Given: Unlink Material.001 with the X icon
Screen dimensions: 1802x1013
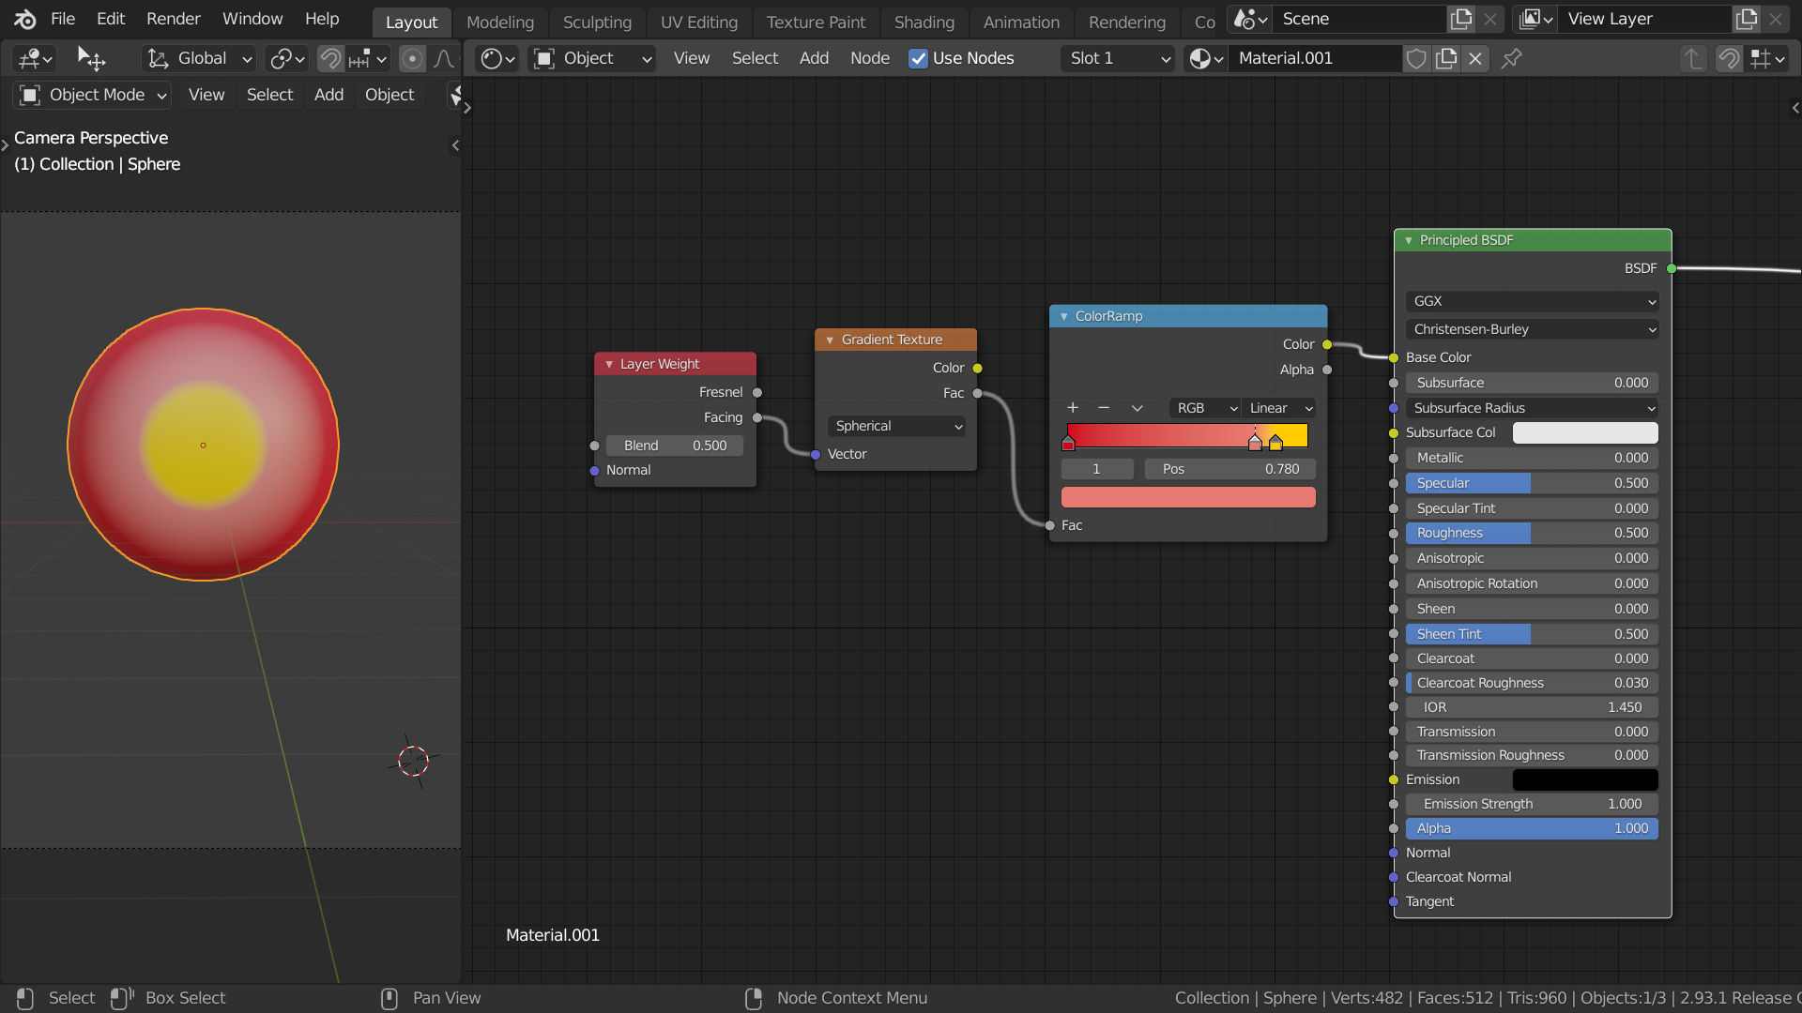Looking at the screenshot, I should 1475,59.
